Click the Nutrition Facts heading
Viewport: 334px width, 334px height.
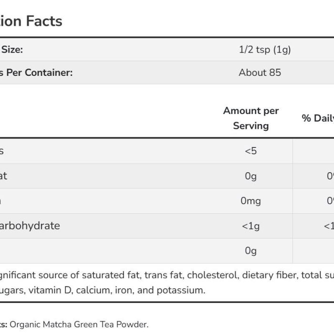point(31,21)
